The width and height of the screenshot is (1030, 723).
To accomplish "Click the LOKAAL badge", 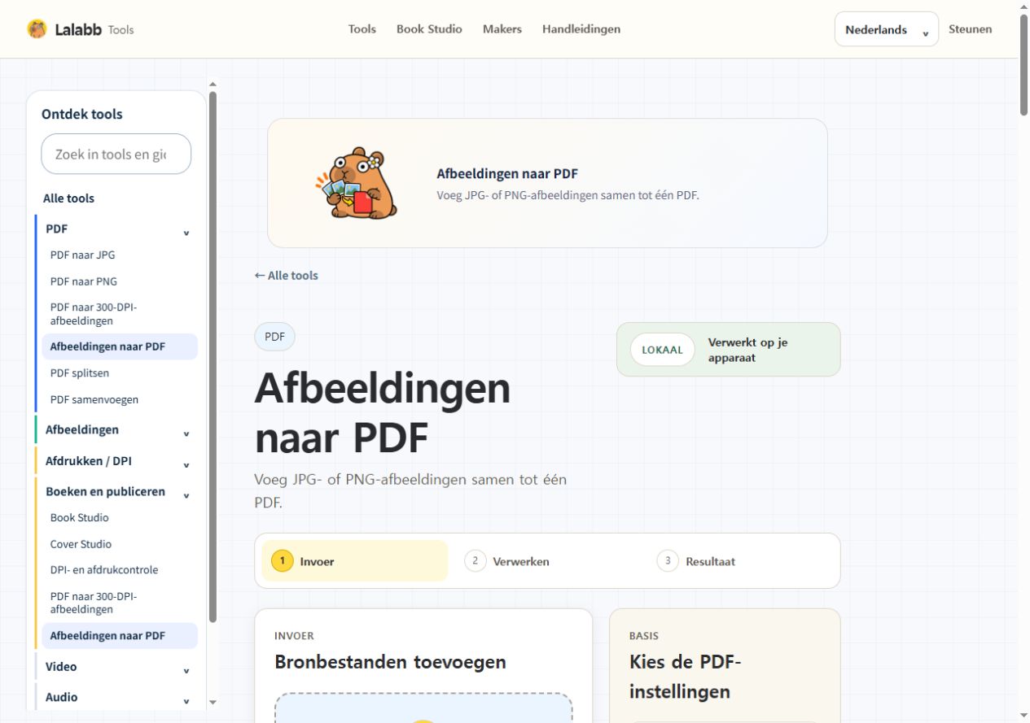I will [x=662, y=350].
